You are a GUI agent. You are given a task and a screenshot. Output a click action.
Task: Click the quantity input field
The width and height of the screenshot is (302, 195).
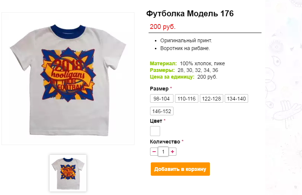coord(163,152)
